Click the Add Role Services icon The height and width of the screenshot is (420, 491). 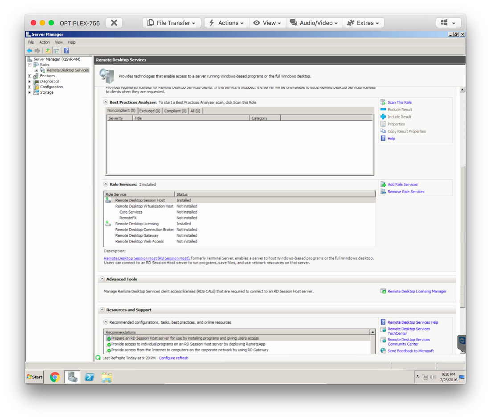tap(383, 184)
